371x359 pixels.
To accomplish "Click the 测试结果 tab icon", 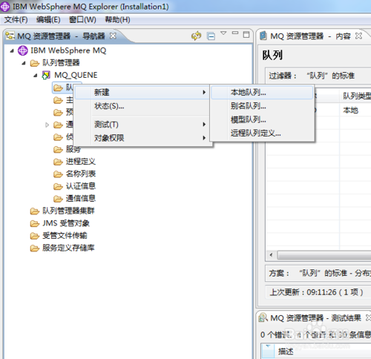I will 263,317.
